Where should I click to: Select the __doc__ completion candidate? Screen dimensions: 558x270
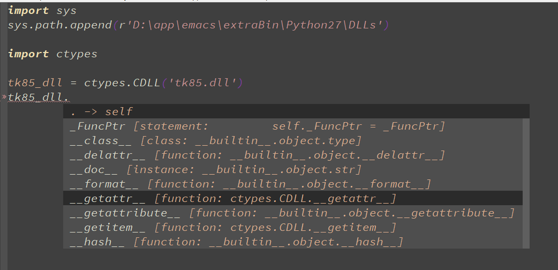coord(292,169)
